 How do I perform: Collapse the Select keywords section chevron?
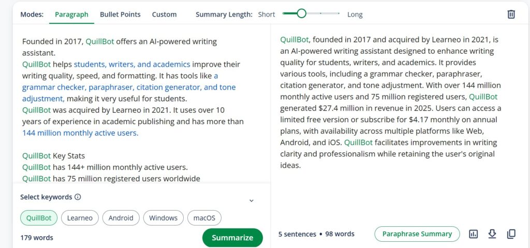click(x=252, y=201)
